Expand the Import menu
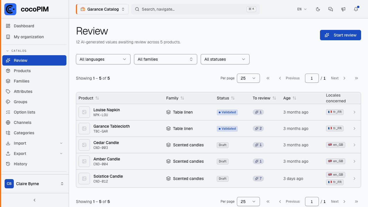This screenshot has height=207, width=368. [x=34, y=143]
